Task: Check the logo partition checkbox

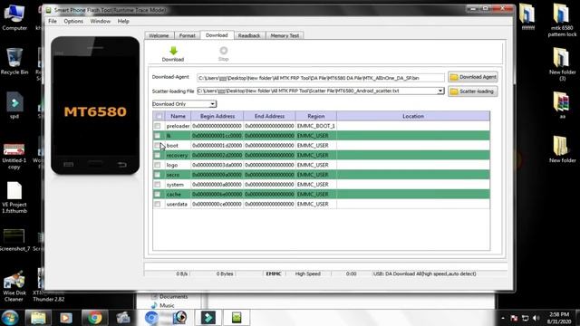Action: click(157, 165)
